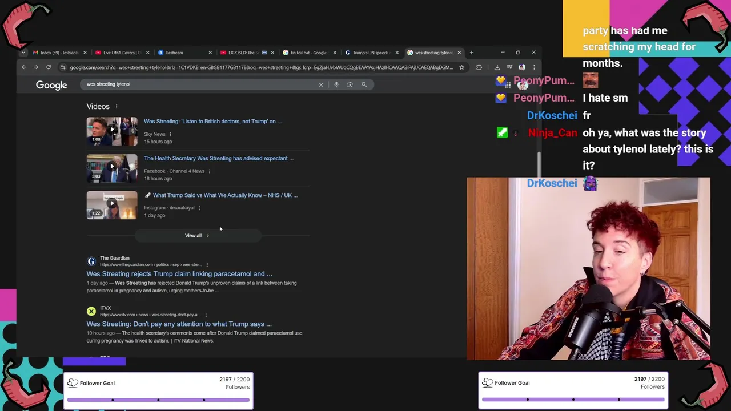Click right Follower Goal progress bar

pos(573,400)
